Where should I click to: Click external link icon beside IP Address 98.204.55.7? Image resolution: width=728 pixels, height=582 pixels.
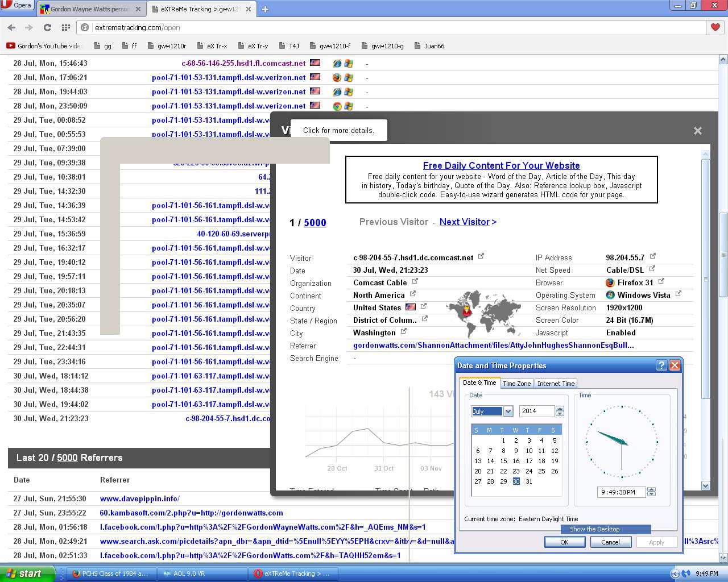click(653, 256)
